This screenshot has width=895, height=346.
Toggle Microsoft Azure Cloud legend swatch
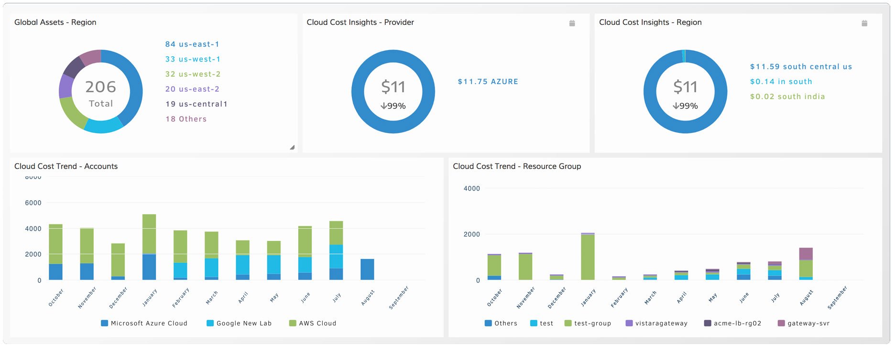click(104, 323)
